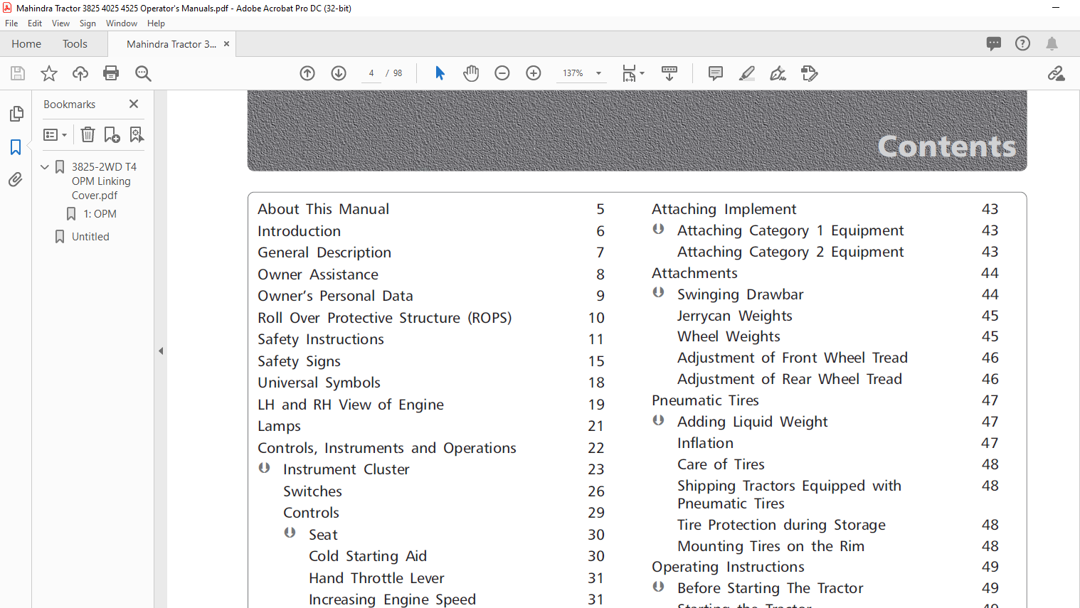Open notifications bell icon
Viewport: 1080px width, 608px height.
click(1052, 43)
